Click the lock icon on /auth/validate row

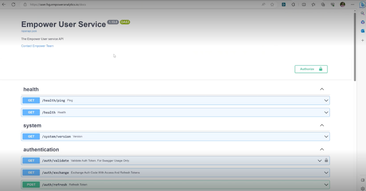326,160
